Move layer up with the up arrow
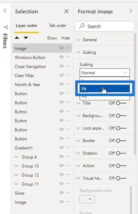The image size is (138, 214). click(x=17, y=38)
